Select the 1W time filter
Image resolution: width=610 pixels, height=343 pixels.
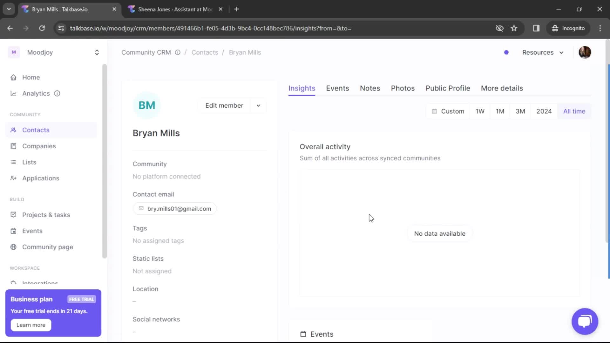480,111
